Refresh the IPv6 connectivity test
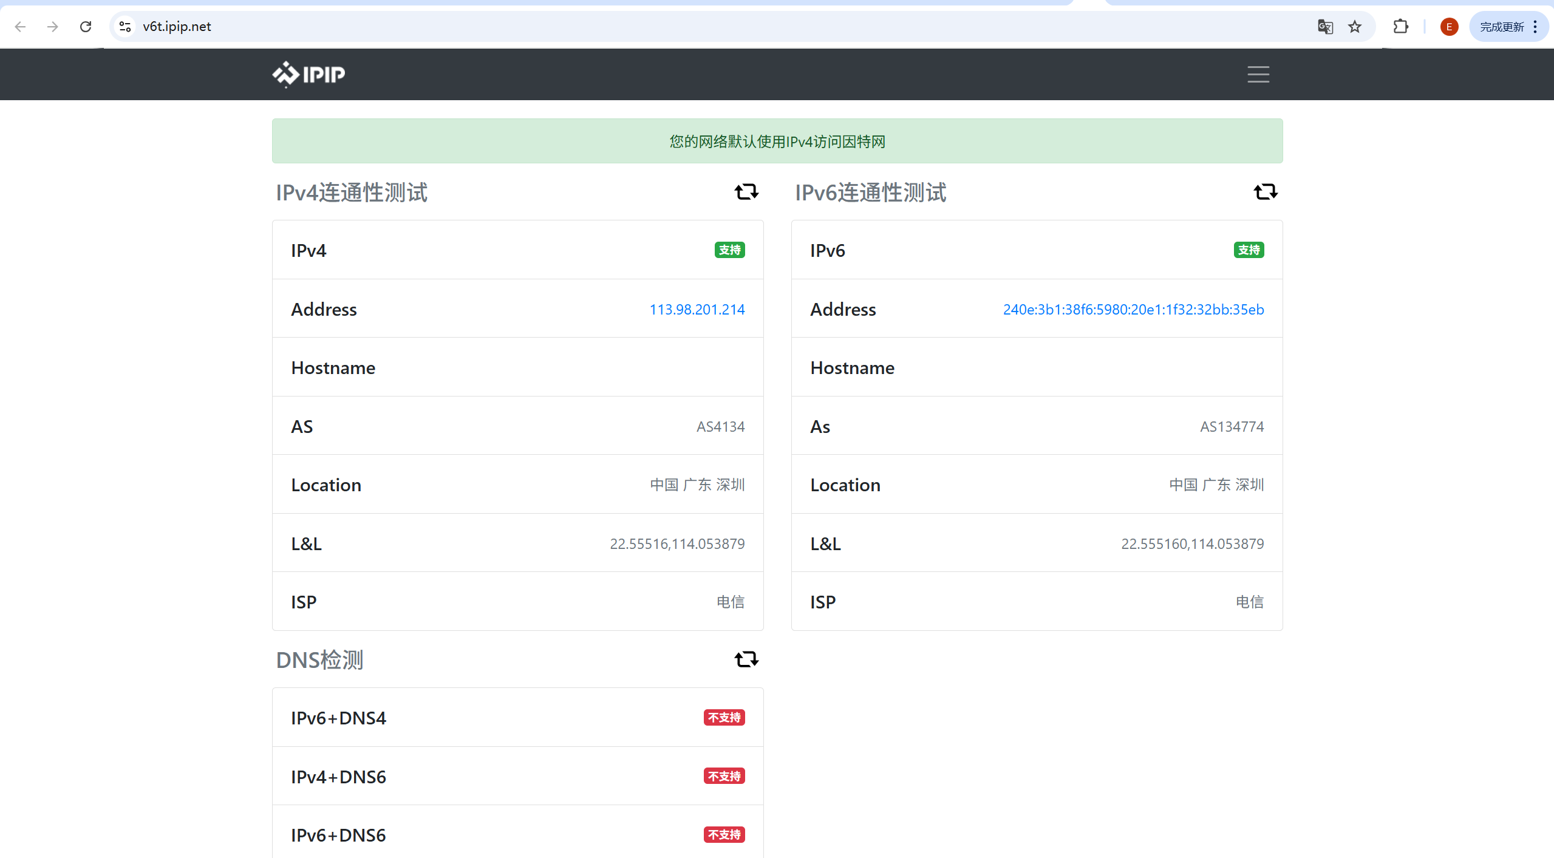 pyautogui.click(x=1266, y=192)
